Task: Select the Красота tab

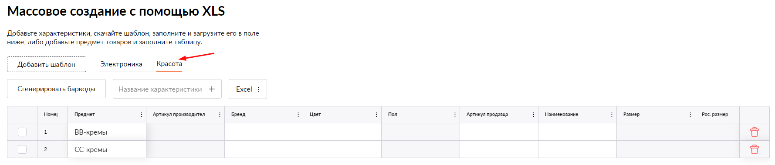Action: (169, 64)
